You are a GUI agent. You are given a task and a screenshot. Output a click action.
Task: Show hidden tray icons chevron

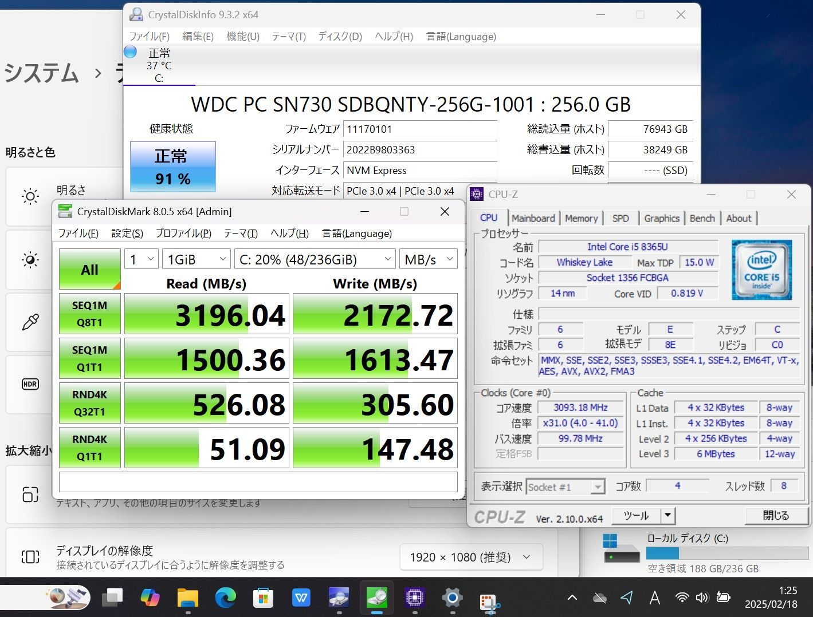[572, 598]
